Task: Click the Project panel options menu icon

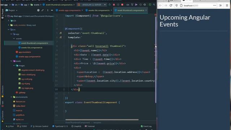Action: 48,10
